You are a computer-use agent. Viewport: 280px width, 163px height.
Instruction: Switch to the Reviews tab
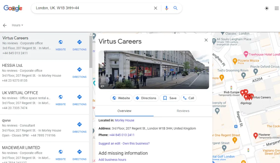point(183,111)
